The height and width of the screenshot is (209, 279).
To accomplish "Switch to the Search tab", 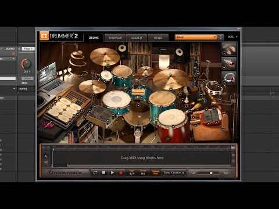I will click(137, 38).
